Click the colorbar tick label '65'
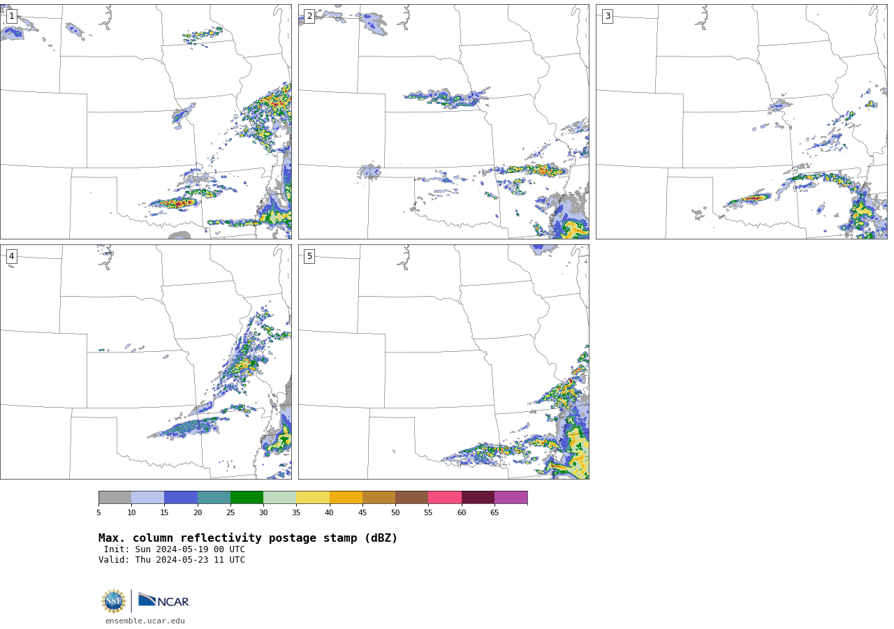The width and height of the screenshot is (894, 629). tap(494, 513)
